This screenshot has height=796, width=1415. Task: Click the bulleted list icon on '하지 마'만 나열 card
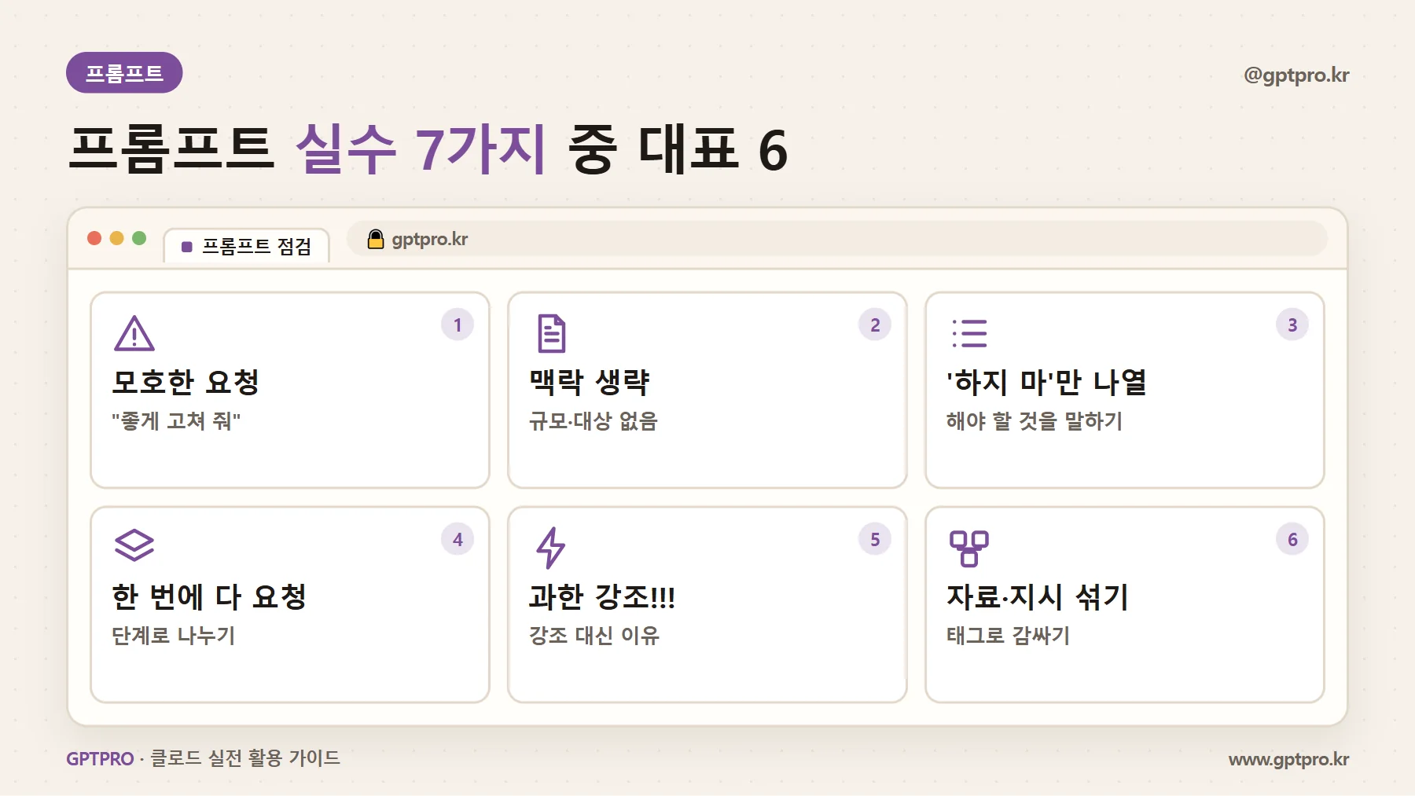(969, 333)
